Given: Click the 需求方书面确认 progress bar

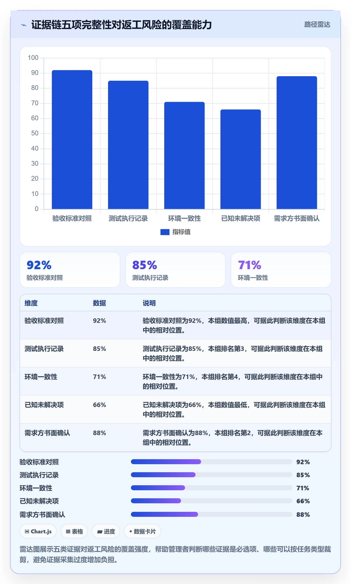Looking at the screenshot, I should tap(211, 514).
